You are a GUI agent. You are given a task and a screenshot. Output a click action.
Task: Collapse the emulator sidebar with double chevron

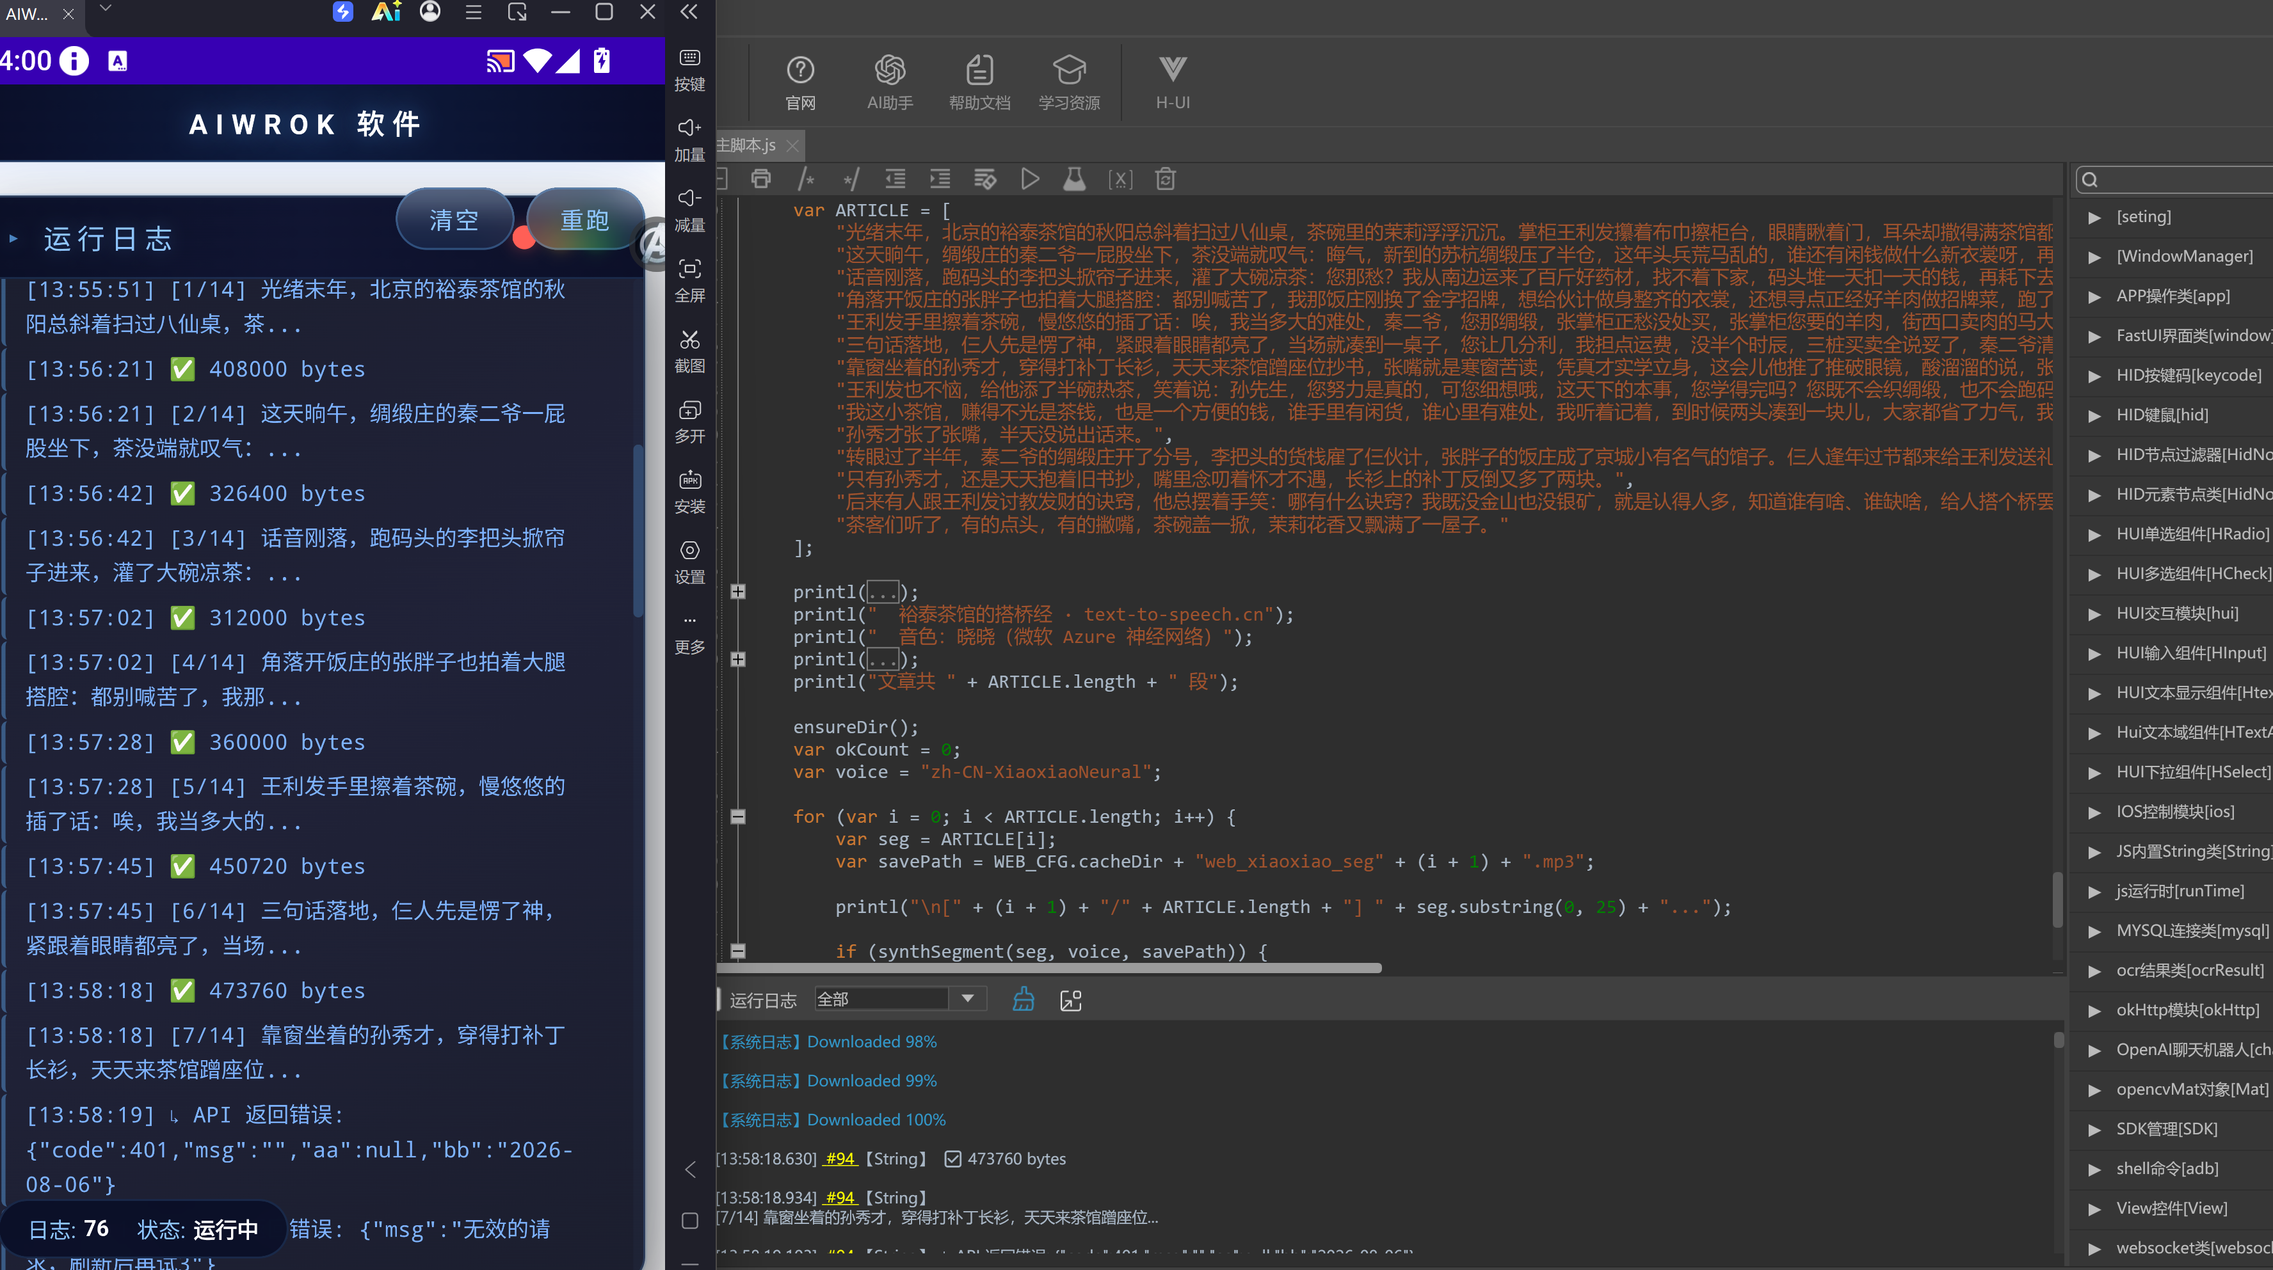pyautogui.click(x=689, y=12)
